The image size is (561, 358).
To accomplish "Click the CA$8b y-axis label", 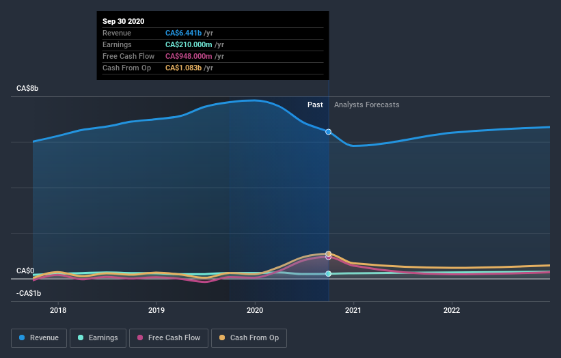I will click(27, 88).
